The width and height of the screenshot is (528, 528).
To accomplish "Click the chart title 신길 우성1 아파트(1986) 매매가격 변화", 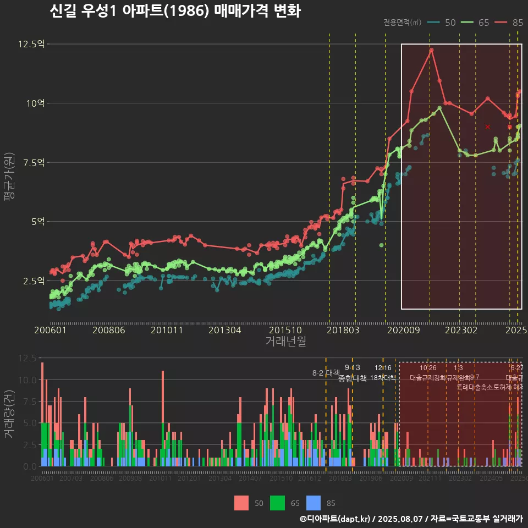I will (175, 11).
